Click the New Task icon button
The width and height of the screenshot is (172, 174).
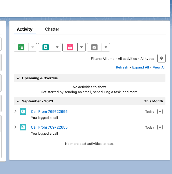click(21, 47)
